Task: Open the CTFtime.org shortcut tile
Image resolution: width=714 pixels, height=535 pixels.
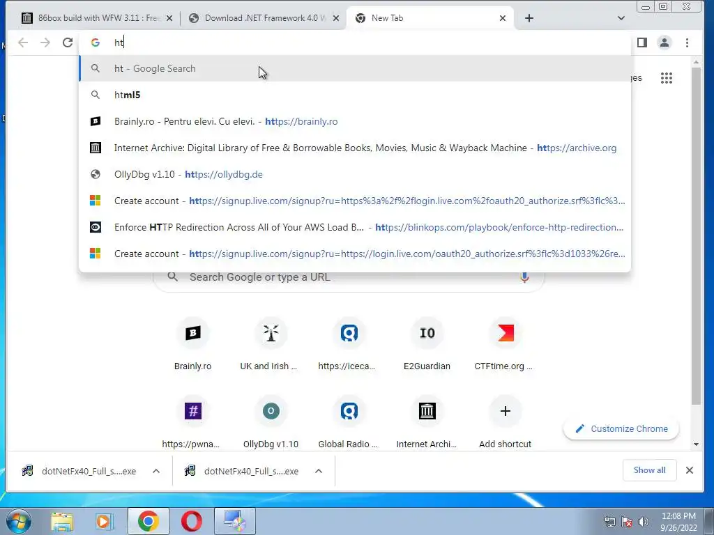Action: pyautogui.click(x=505, y=344)
